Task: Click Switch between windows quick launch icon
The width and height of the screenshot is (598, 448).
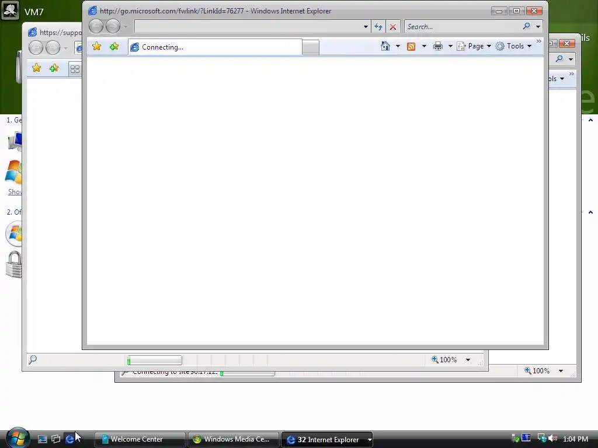Action: point(55,439)
